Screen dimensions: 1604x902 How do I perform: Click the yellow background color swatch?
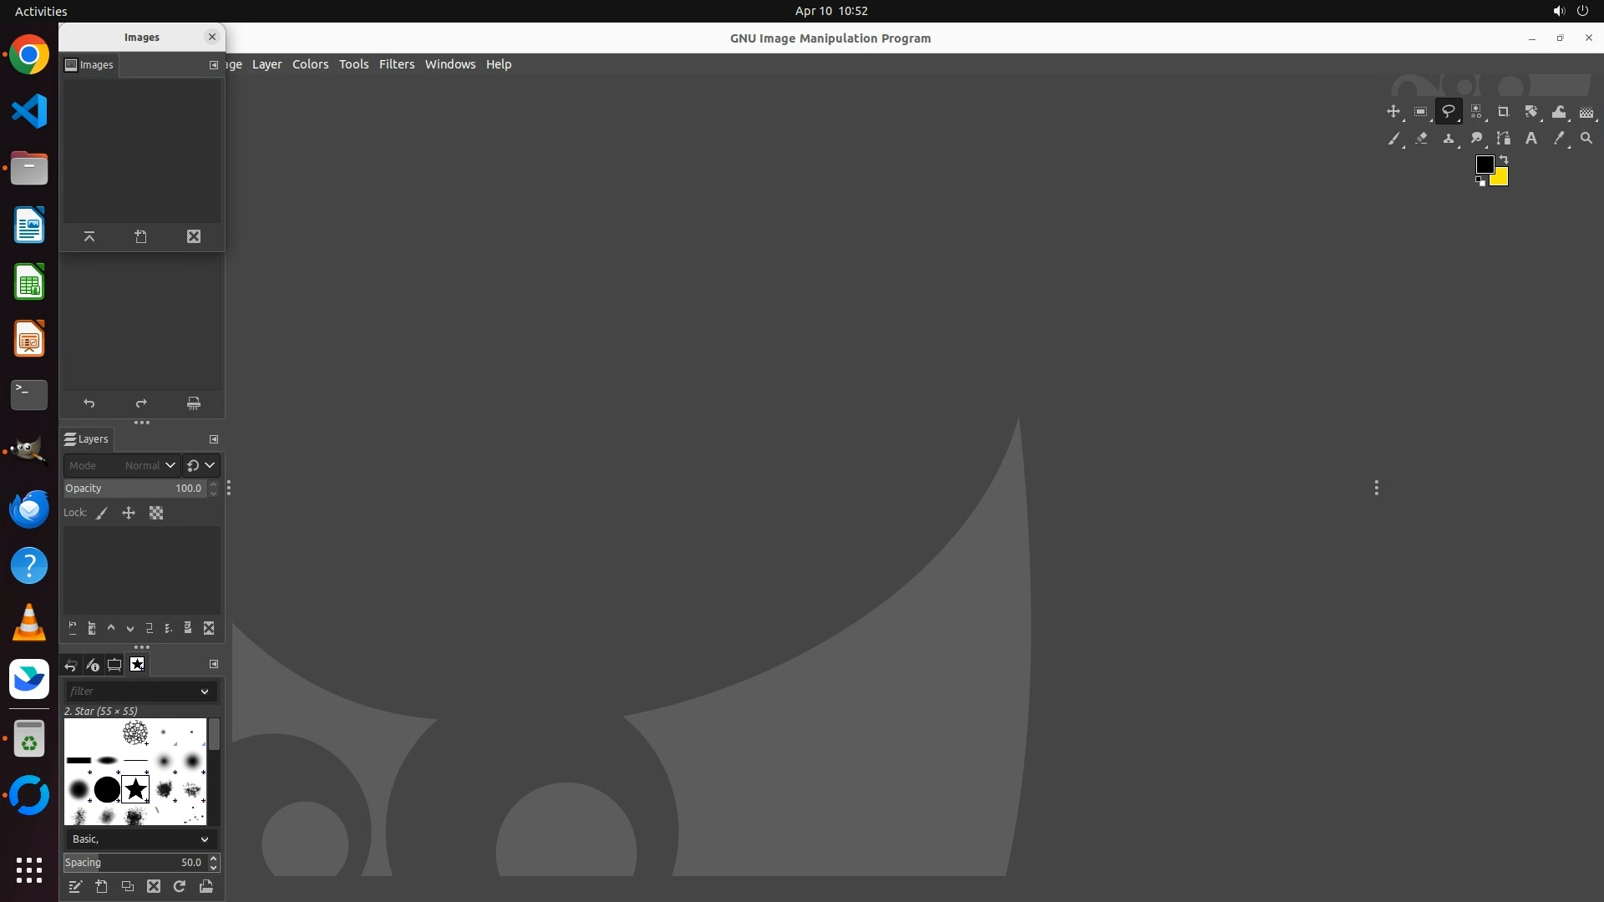click(1501, 178)
